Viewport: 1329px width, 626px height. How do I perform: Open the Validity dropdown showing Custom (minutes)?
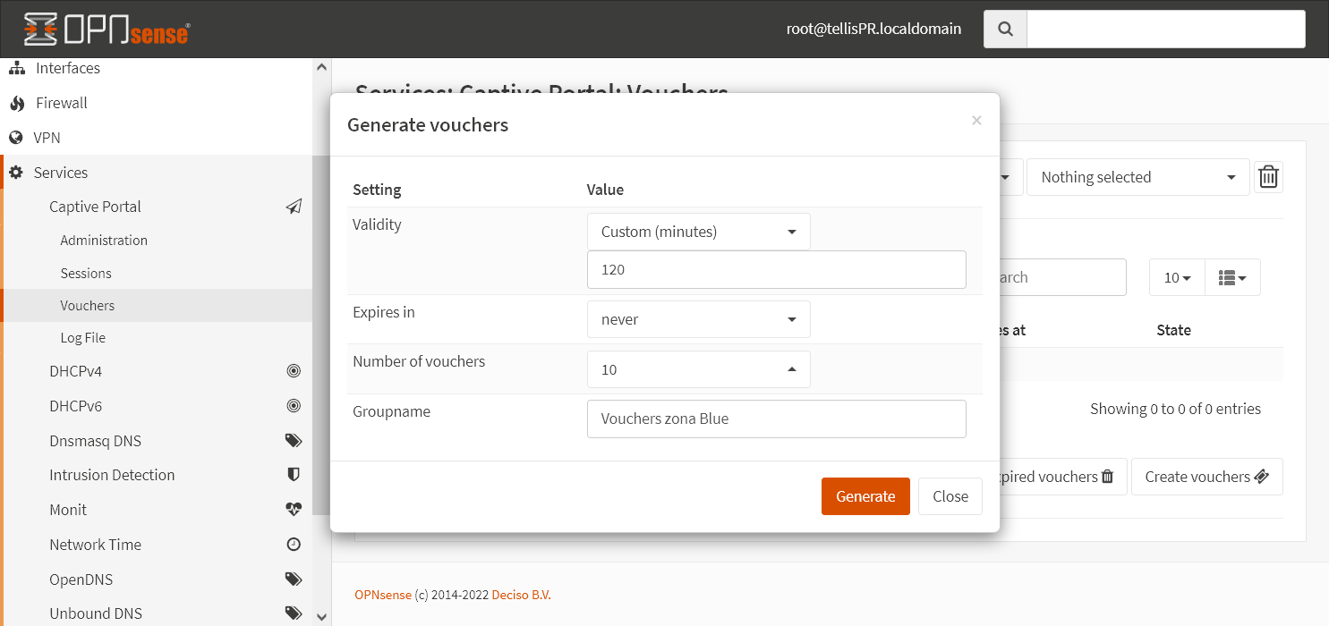click(698, 231)
